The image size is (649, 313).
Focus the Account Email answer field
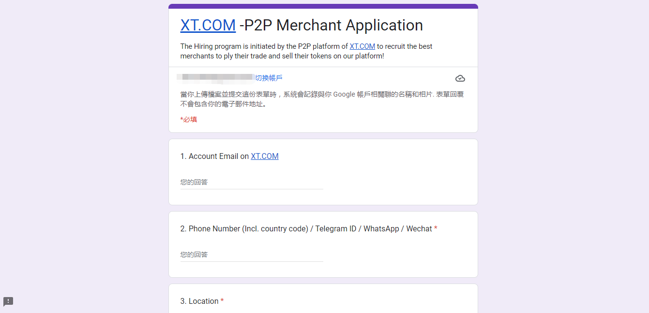point(252,182)
